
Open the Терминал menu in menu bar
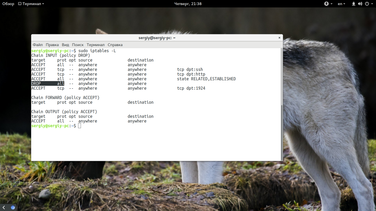coord(95,45)
